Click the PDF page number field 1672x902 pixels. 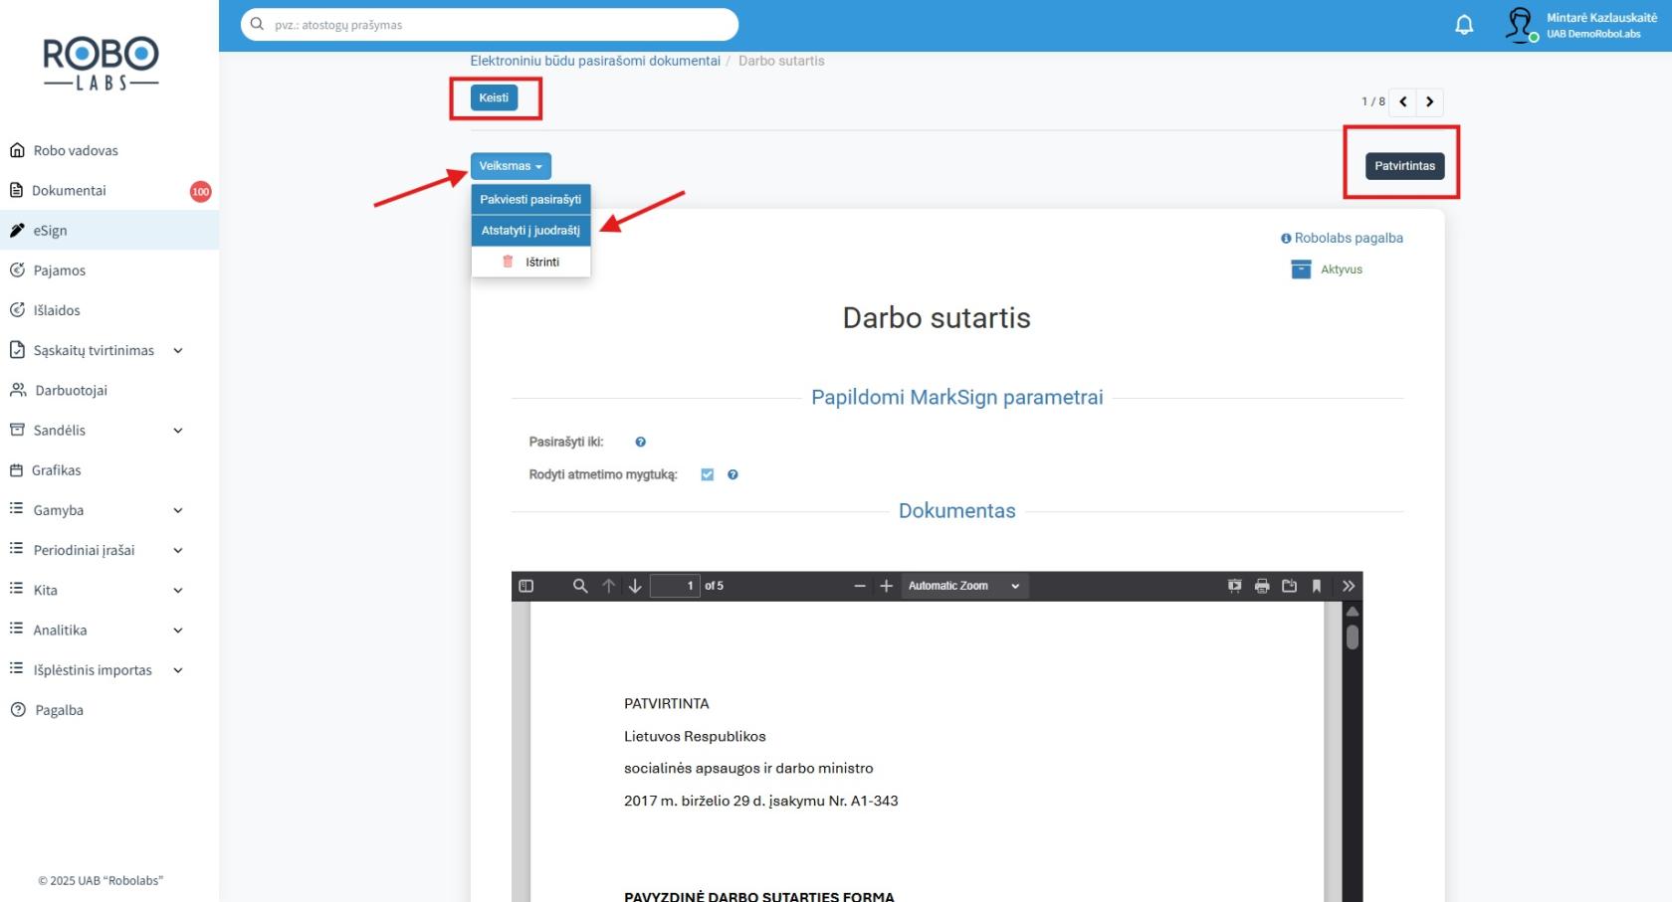(x=675, y=586)
